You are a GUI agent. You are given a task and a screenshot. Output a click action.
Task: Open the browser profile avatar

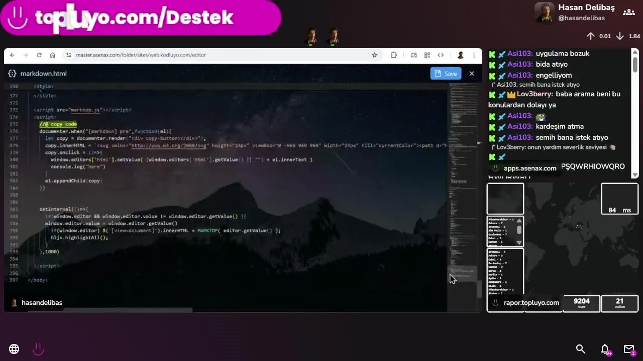coord(460,55)
